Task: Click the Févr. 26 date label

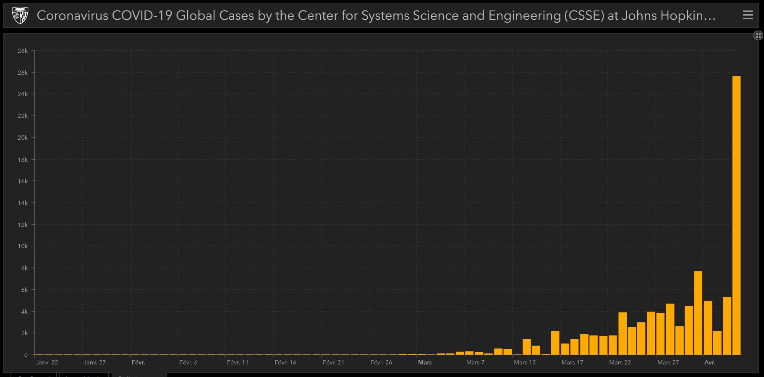Action: [381, 362]
